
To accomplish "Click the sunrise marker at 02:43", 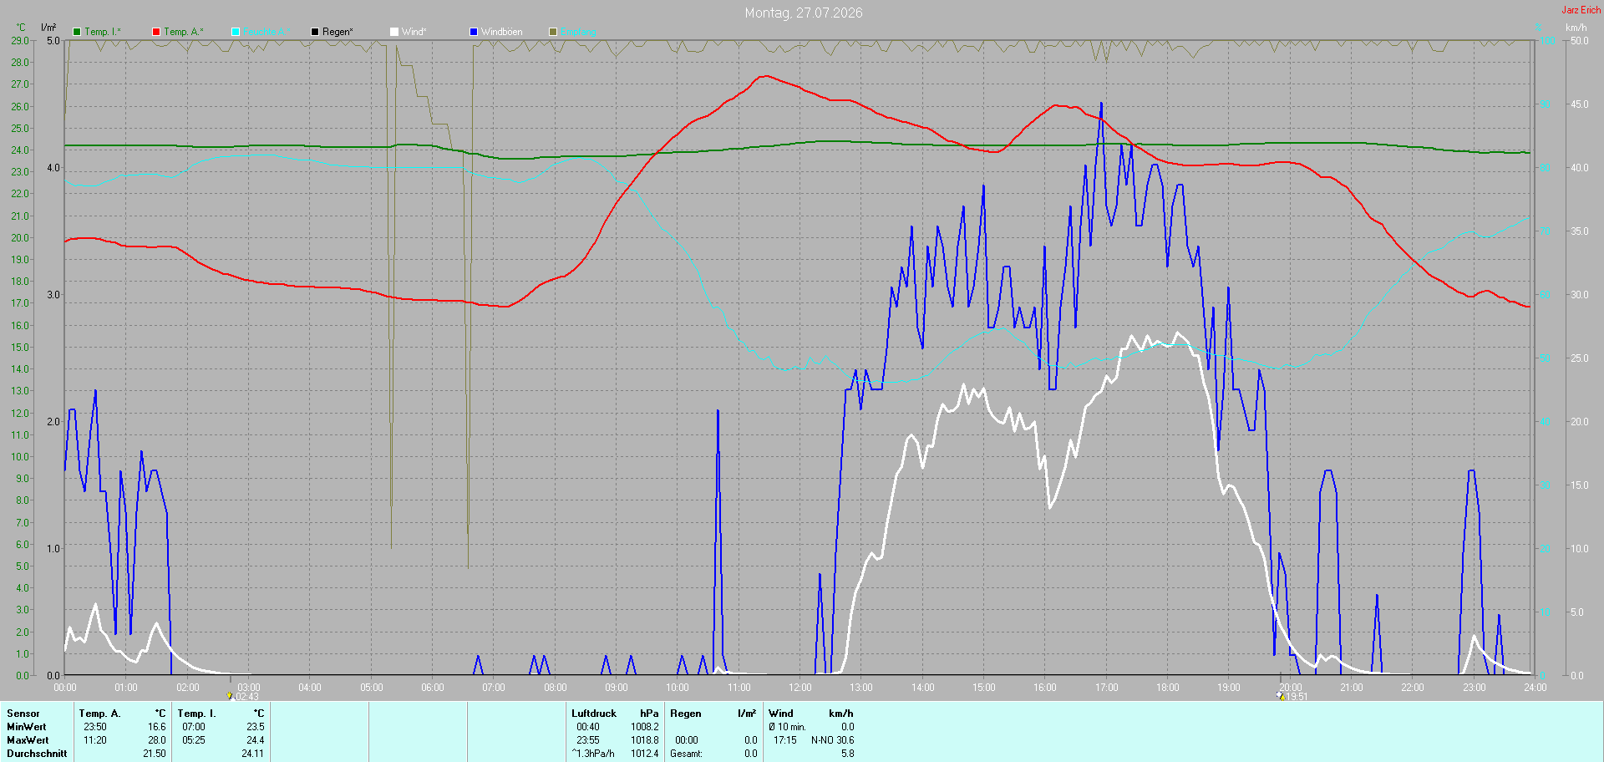I will (x=230, y=695).
